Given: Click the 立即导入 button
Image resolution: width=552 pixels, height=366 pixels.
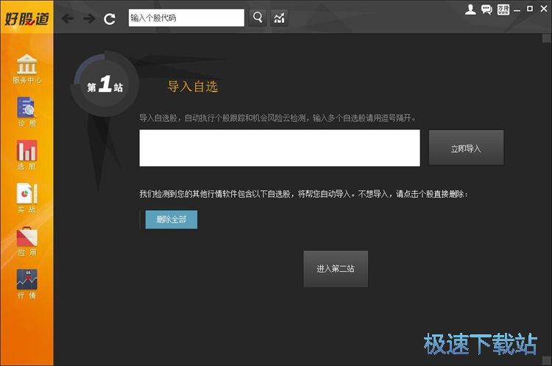Looking at the screenshot, I should (x=466, y=148).
